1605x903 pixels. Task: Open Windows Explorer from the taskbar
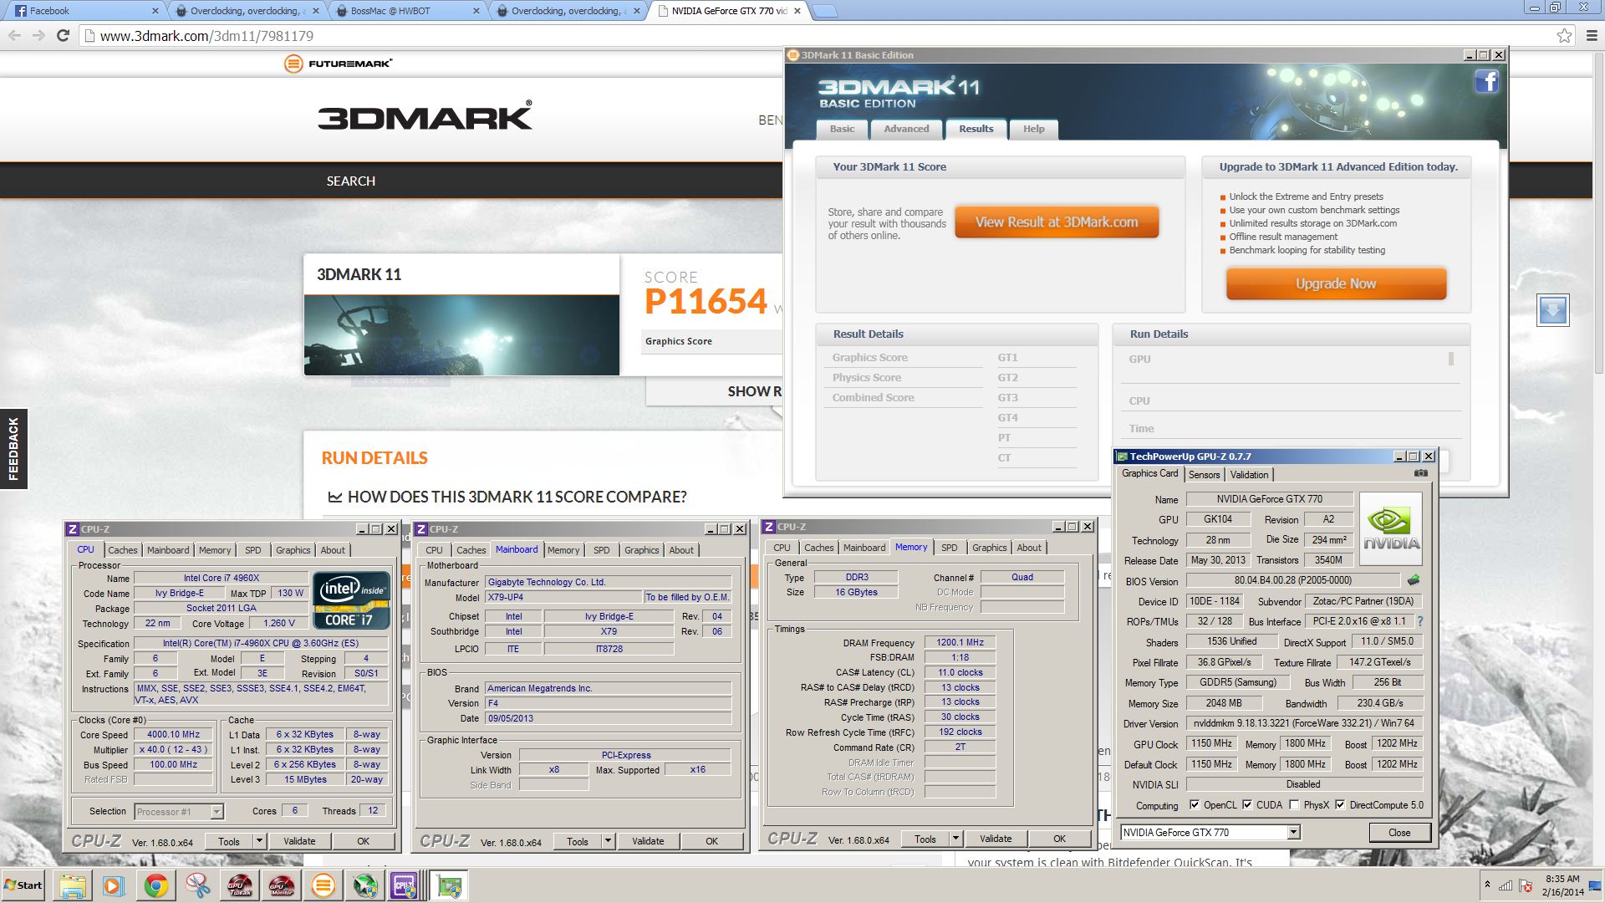[x=73, y=886]
